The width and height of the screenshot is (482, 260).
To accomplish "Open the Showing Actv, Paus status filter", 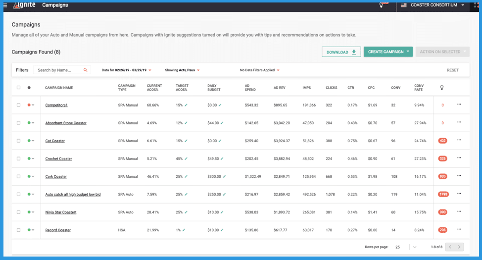I will click(x=182, y=70).
